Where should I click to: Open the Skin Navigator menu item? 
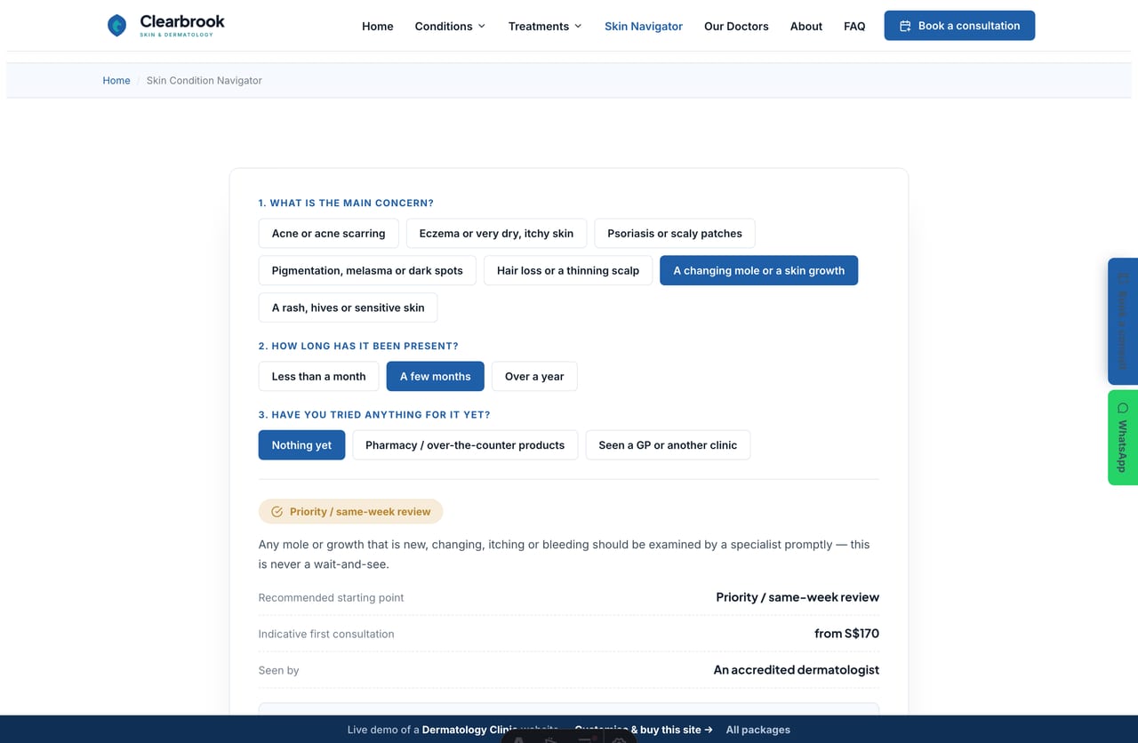[644, 27]
